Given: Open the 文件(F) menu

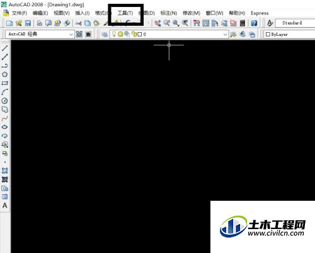Looking at the screenshot, I should (x=20, y=13).
